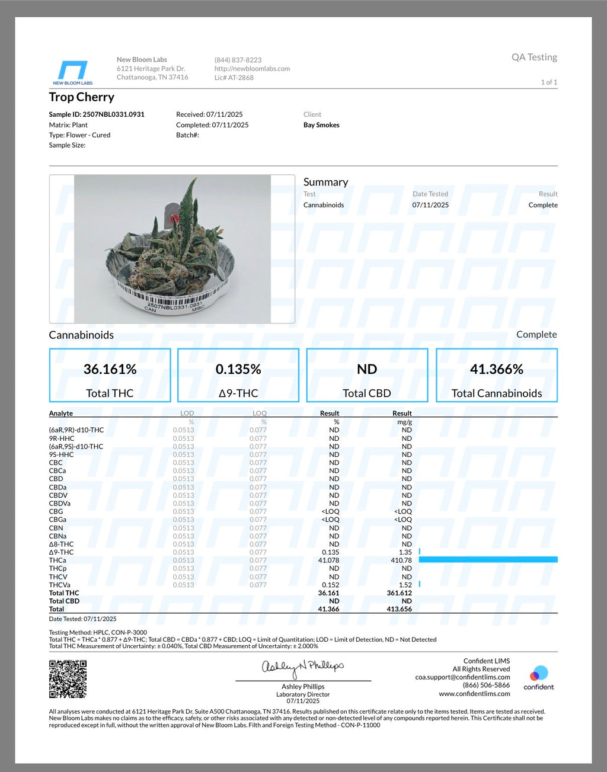
Task: Click the QA Testing label at top right
Action: (x=534, y=57)
